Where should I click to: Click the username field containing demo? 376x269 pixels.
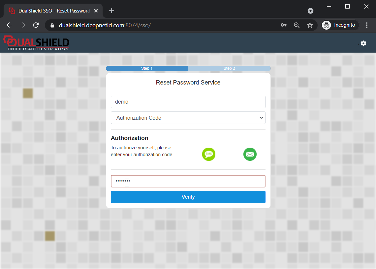[188, 102]
